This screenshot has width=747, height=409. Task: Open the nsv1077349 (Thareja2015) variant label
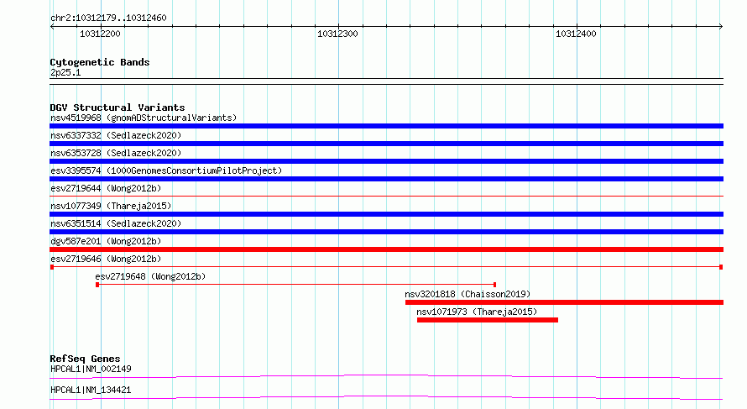[111, 206]
